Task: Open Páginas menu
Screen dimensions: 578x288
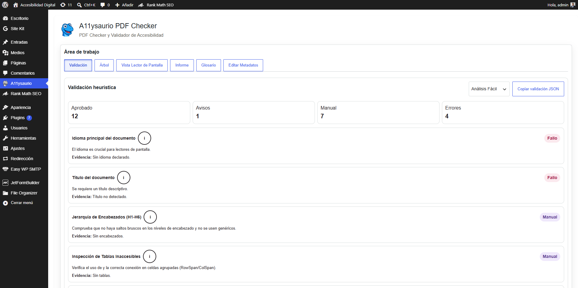Action: (x=24, y=63)
